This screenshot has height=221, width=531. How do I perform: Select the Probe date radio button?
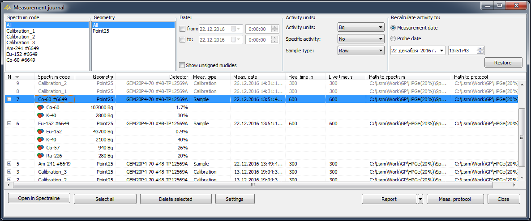pyautogui.click(x=394, y=38)
